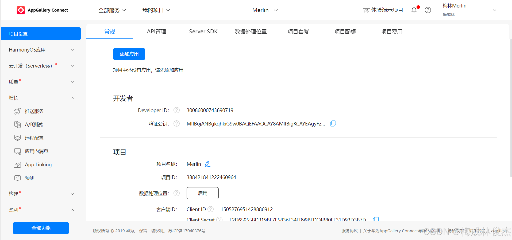Image resolution: width=512 pixels, height=240 pixels.
Task: Copy the Client Secret value
Action: [x=376, y=219]
